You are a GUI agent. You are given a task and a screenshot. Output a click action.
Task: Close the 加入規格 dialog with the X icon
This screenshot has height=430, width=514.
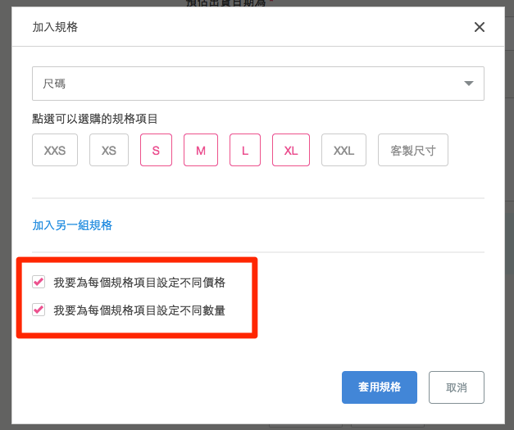click(480, 27)
